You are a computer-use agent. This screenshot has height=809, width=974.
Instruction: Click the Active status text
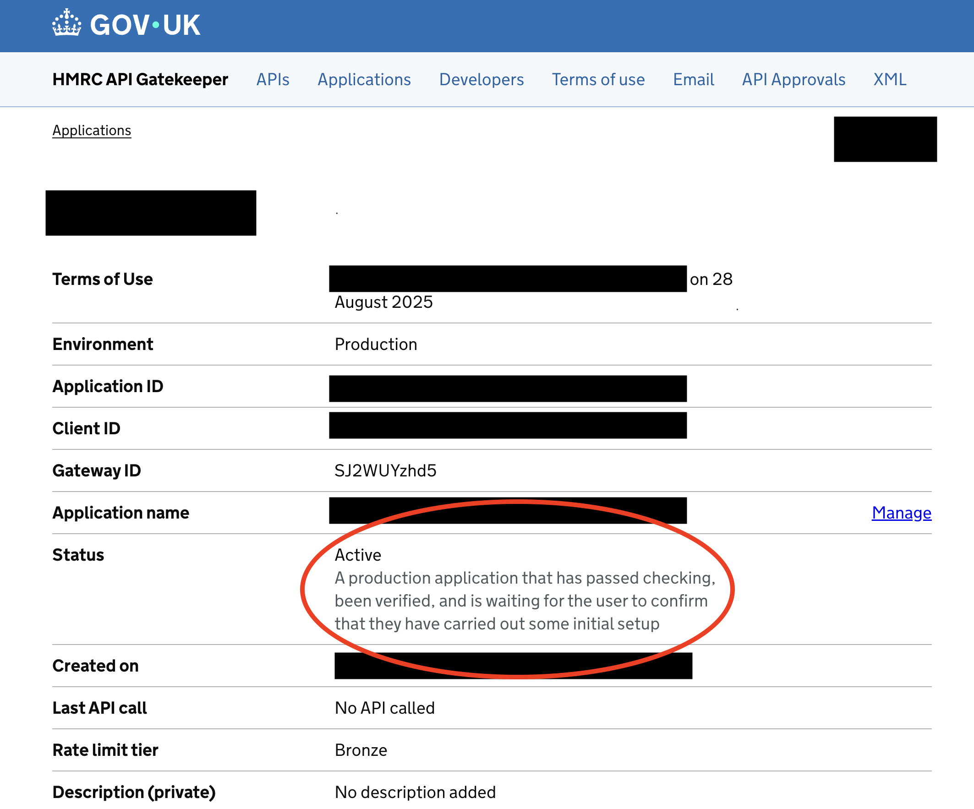358,555
